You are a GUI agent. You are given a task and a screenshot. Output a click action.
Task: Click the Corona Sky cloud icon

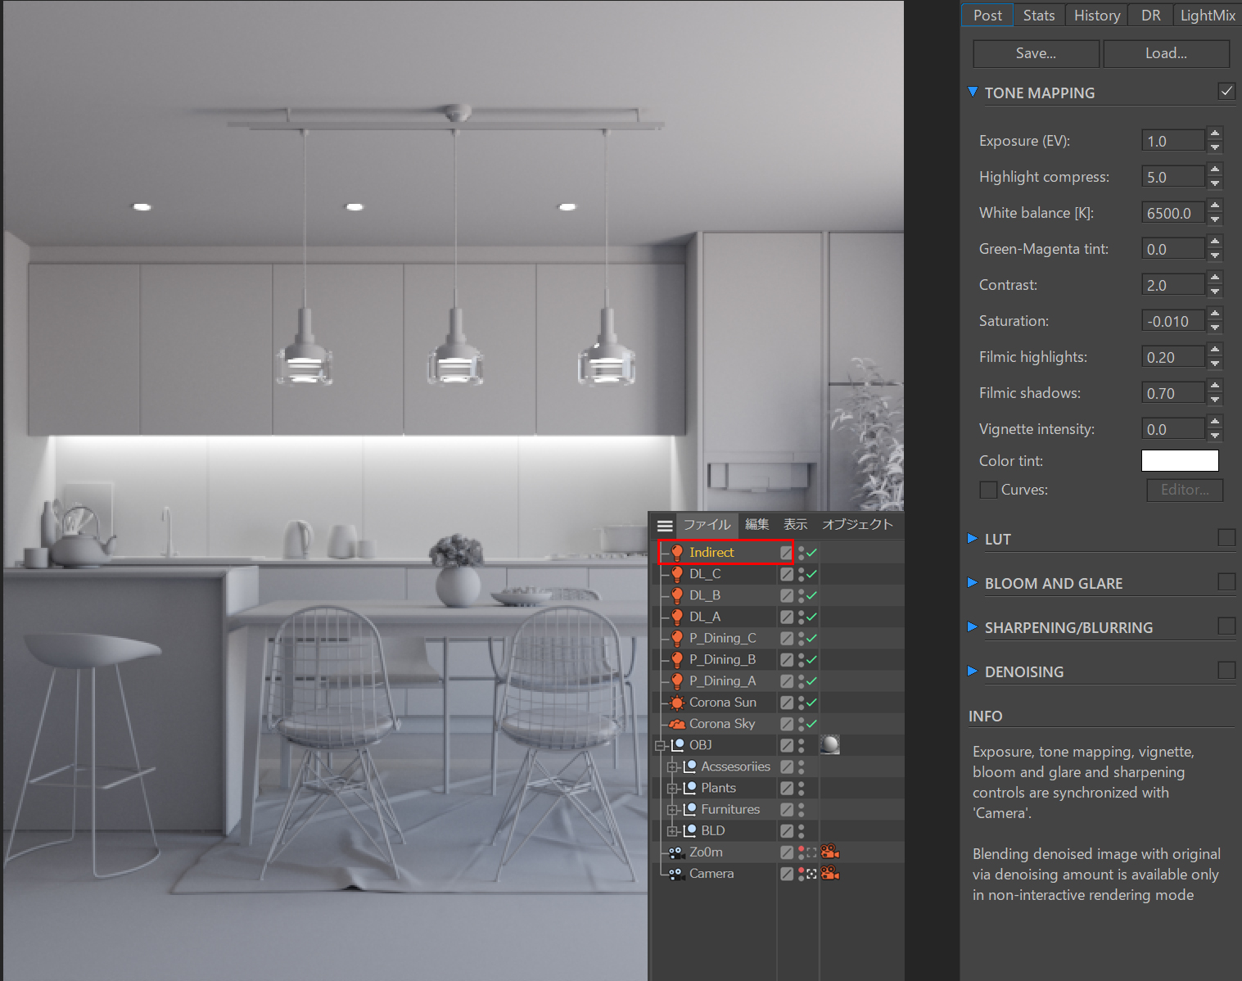coord(676,723)
